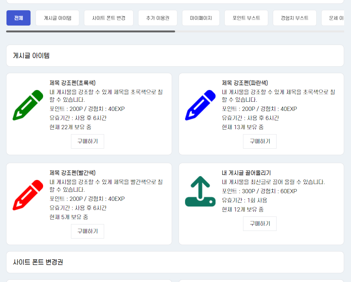This screenshot has width=351, height=282.
Task: Click the horizontal tab scrollbar thumb
Action: point(90,31)
